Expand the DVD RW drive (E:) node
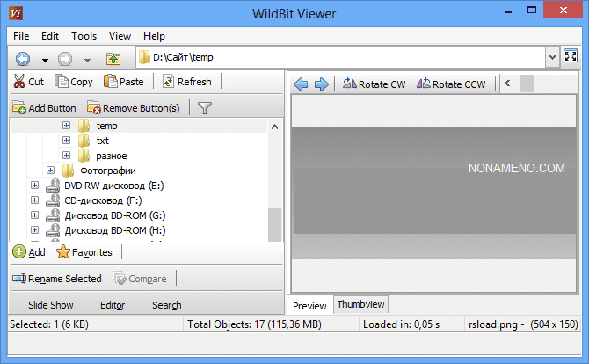 pos(35,186)
